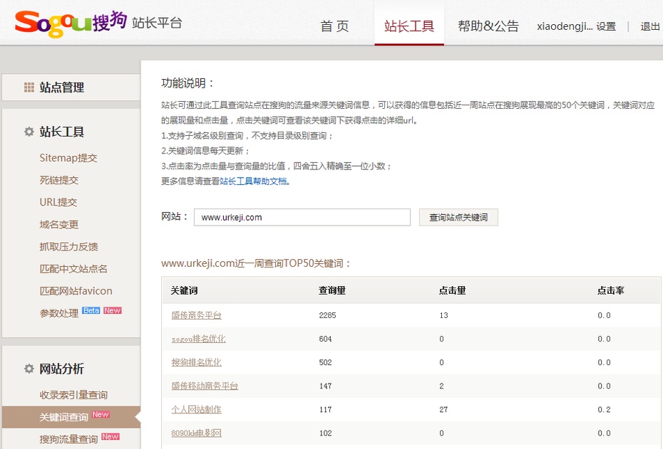The width and height of the screenshot is (663, 449).
Task: Switch to the 首页 tab
Action: tap(334, 26)
